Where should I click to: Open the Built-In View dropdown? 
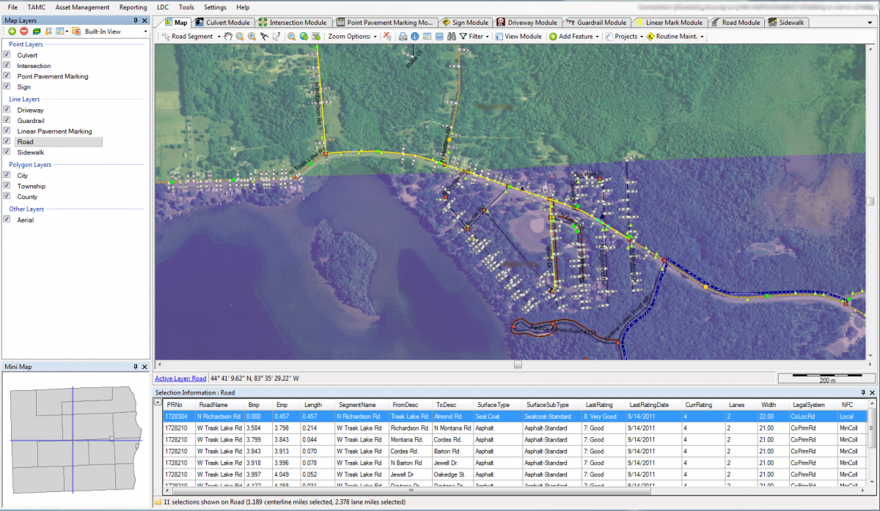click(x=145, y=31)
